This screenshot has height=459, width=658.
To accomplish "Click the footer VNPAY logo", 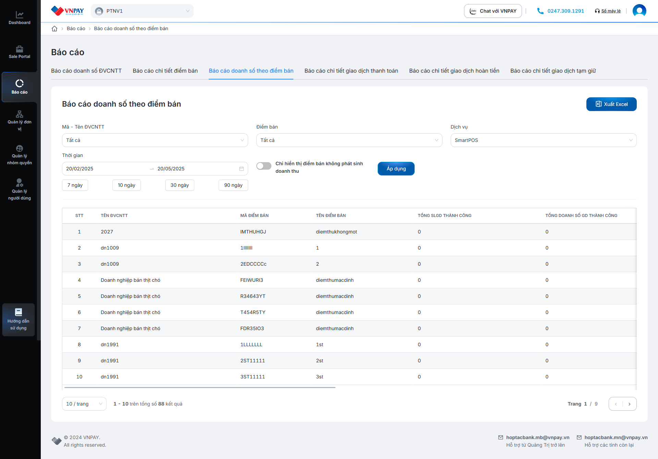I will coord(57,441).
